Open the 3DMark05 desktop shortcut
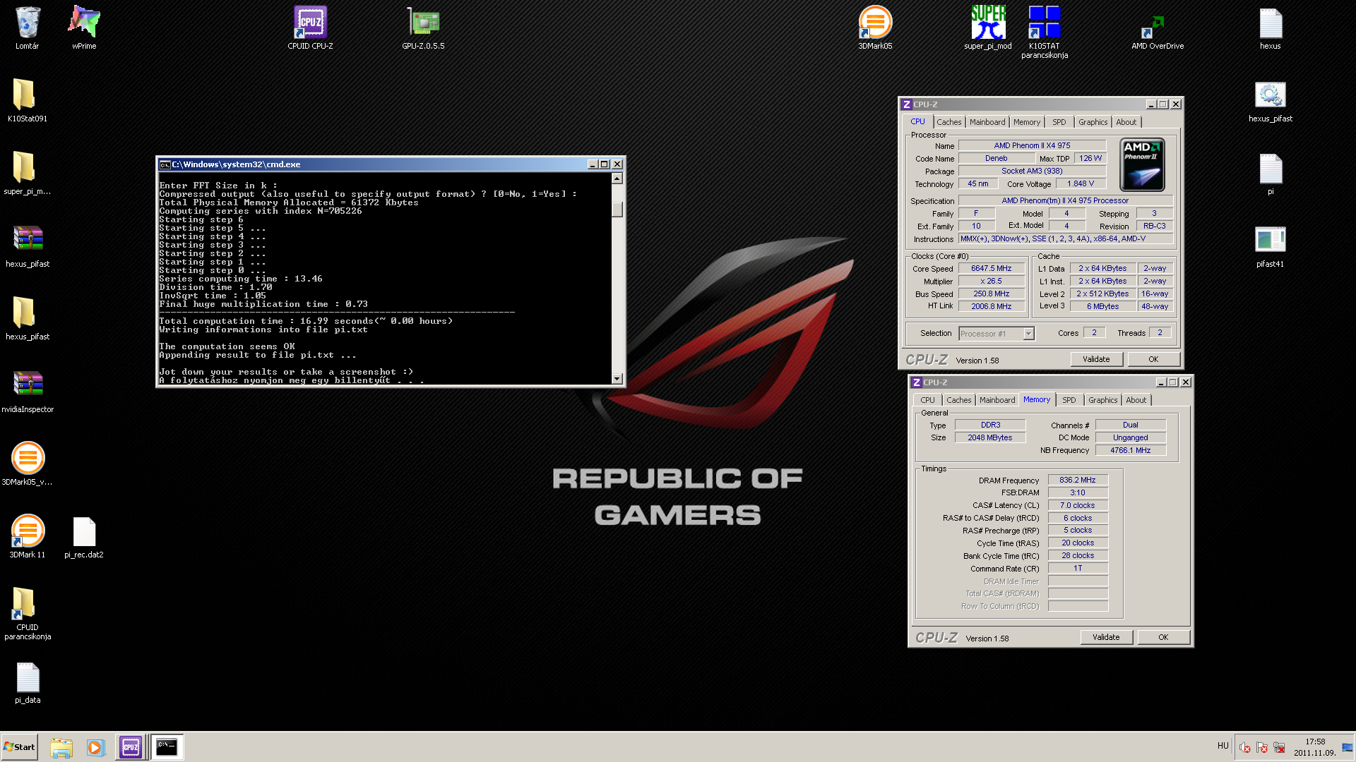This screenshot has height=762, width=1356. pos(875,28)
